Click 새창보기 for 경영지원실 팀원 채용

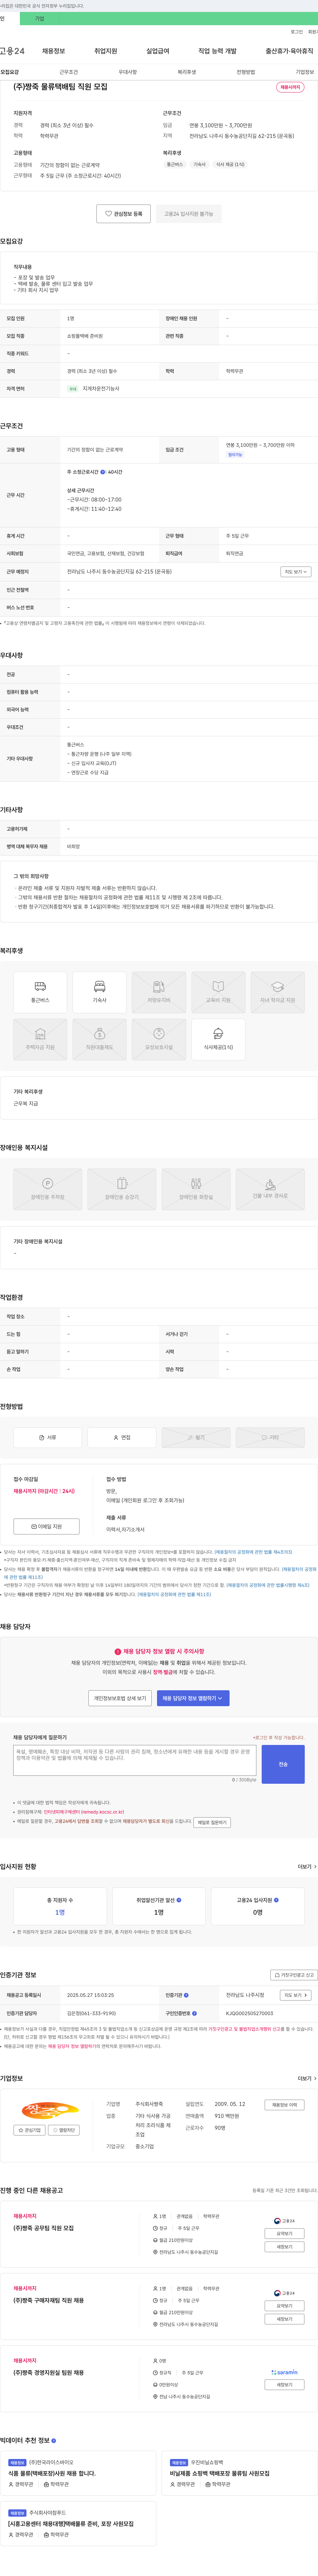tap(284, 2385)
